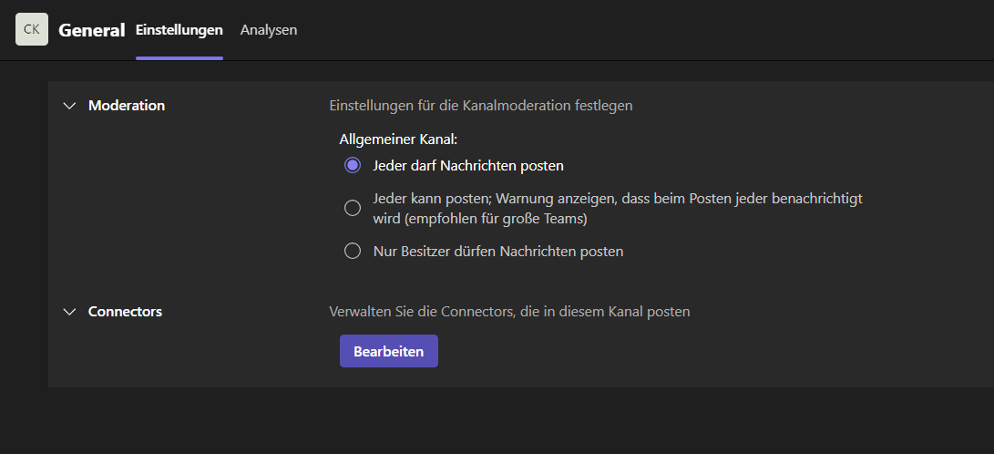Choose the 'Nur Besitzer dürfen Nachrichten posten' radio button

coord(353,251)
